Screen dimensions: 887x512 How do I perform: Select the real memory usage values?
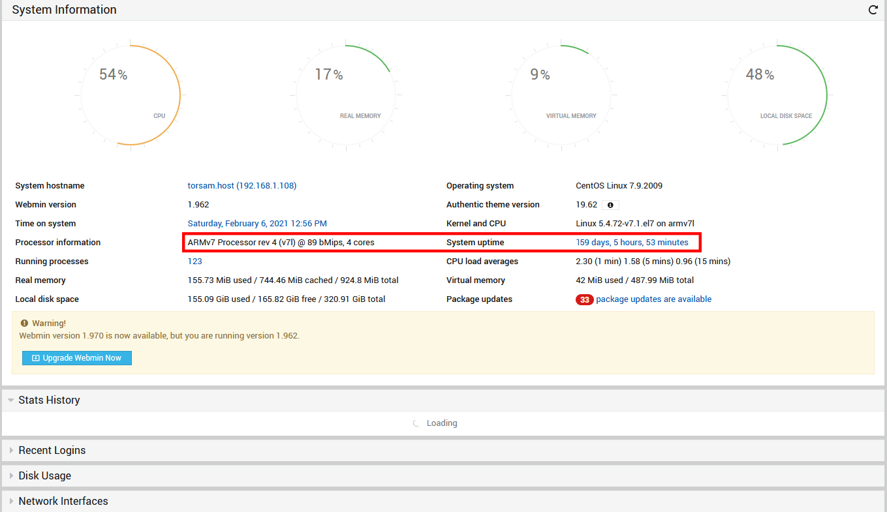click(x=293, y=280)
